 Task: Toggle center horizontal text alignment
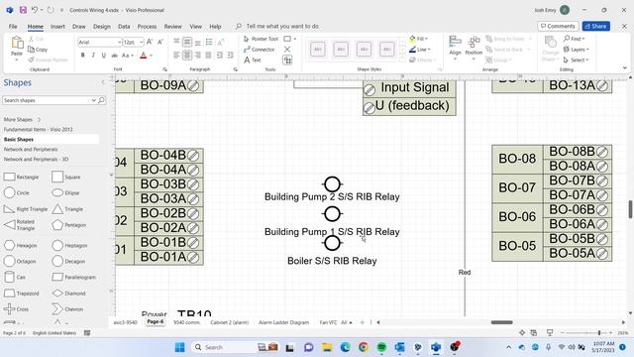click(x=187, y=56)
